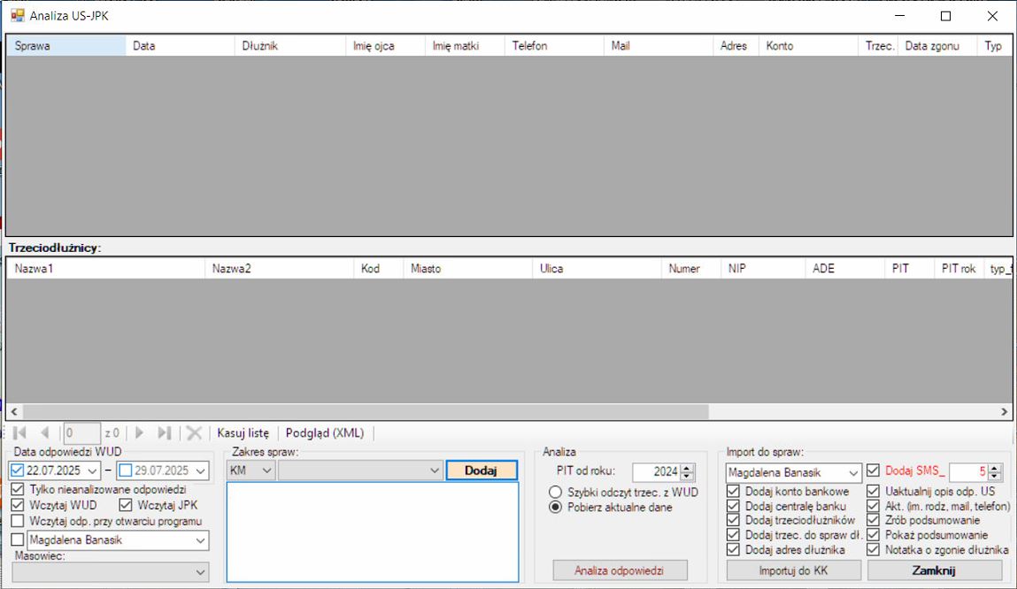Go to next record in navigator
This screenshot has width=1017, height=589.
coord(139,433)
